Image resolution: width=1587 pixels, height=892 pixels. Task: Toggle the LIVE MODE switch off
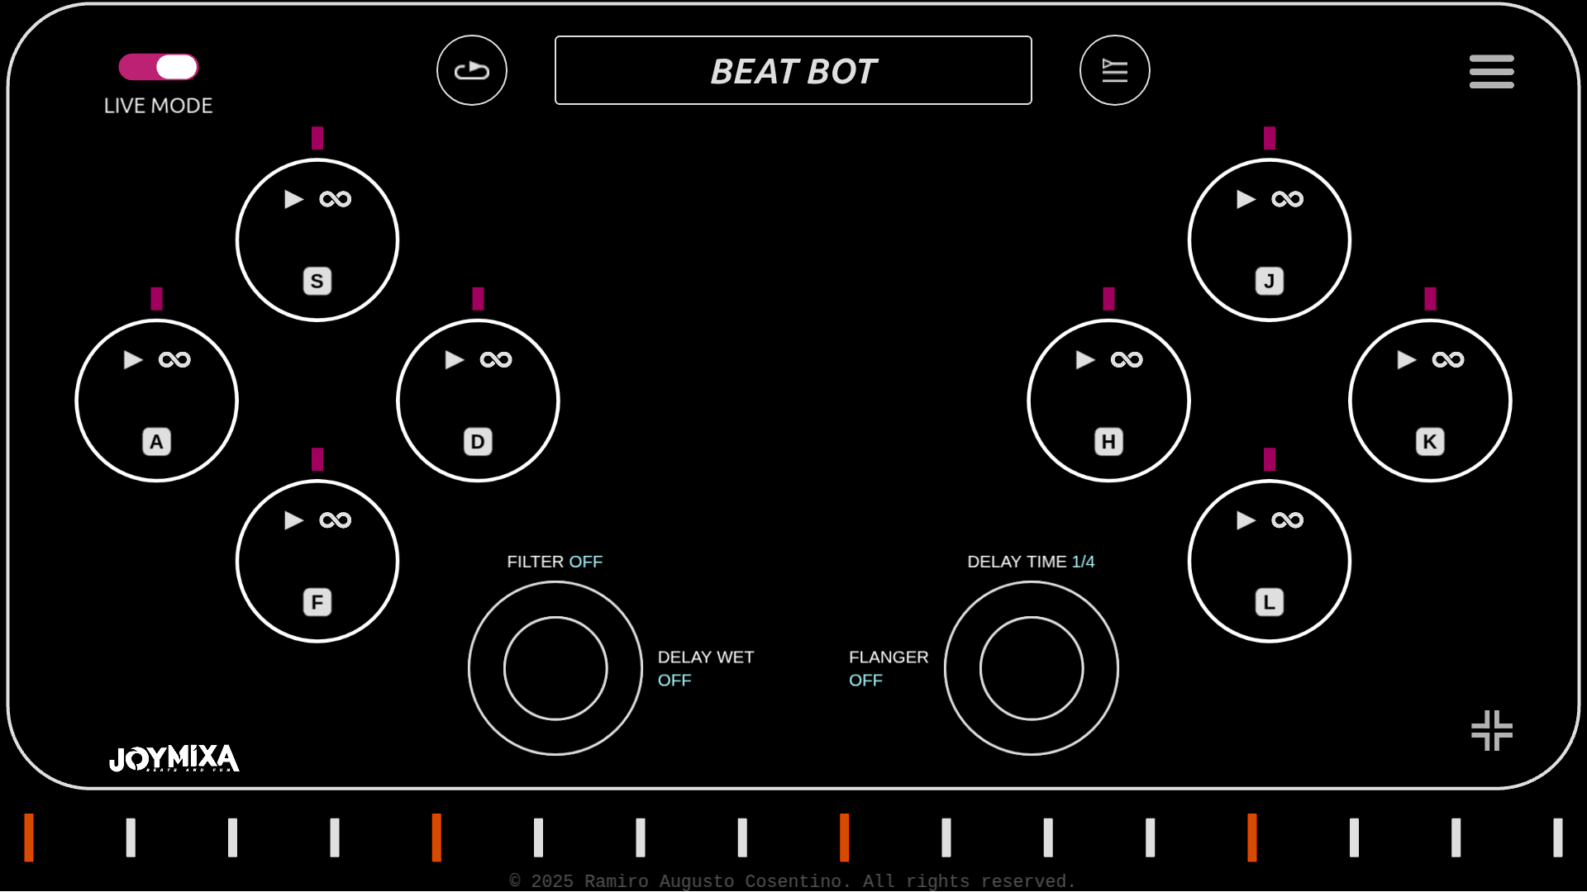[157, 67]
